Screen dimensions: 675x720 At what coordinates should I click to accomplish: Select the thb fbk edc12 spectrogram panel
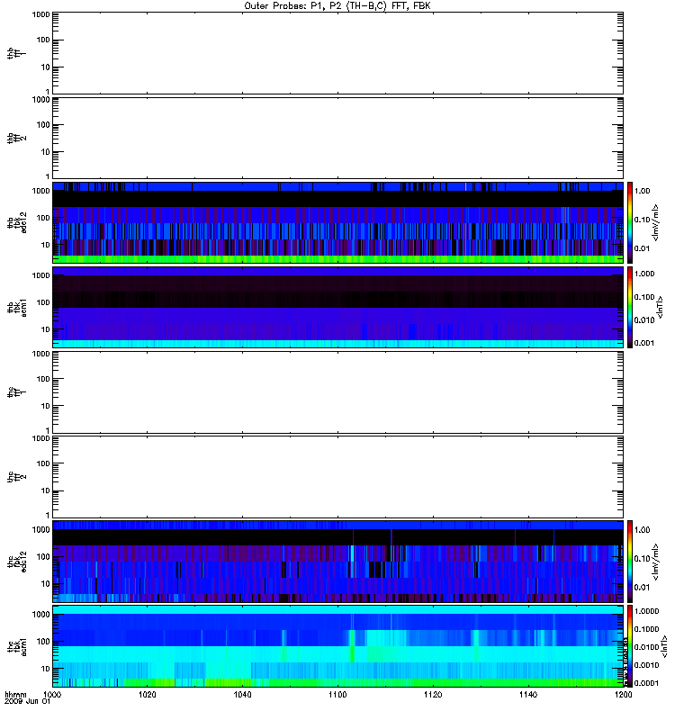click(337, 222)
